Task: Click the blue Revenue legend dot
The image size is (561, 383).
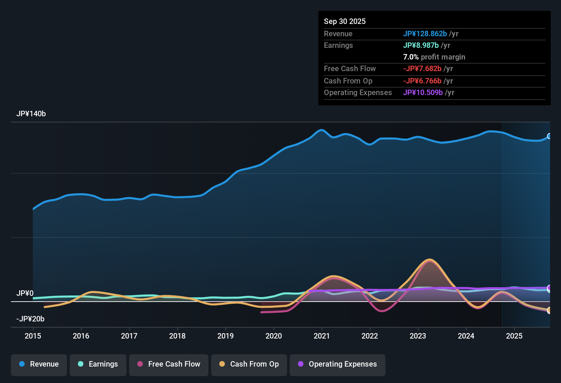Action: click(22, 364)
